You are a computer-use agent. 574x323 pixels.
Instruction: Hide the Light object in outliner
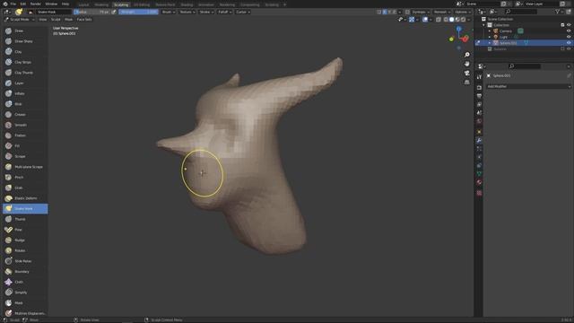coord(569,37)
